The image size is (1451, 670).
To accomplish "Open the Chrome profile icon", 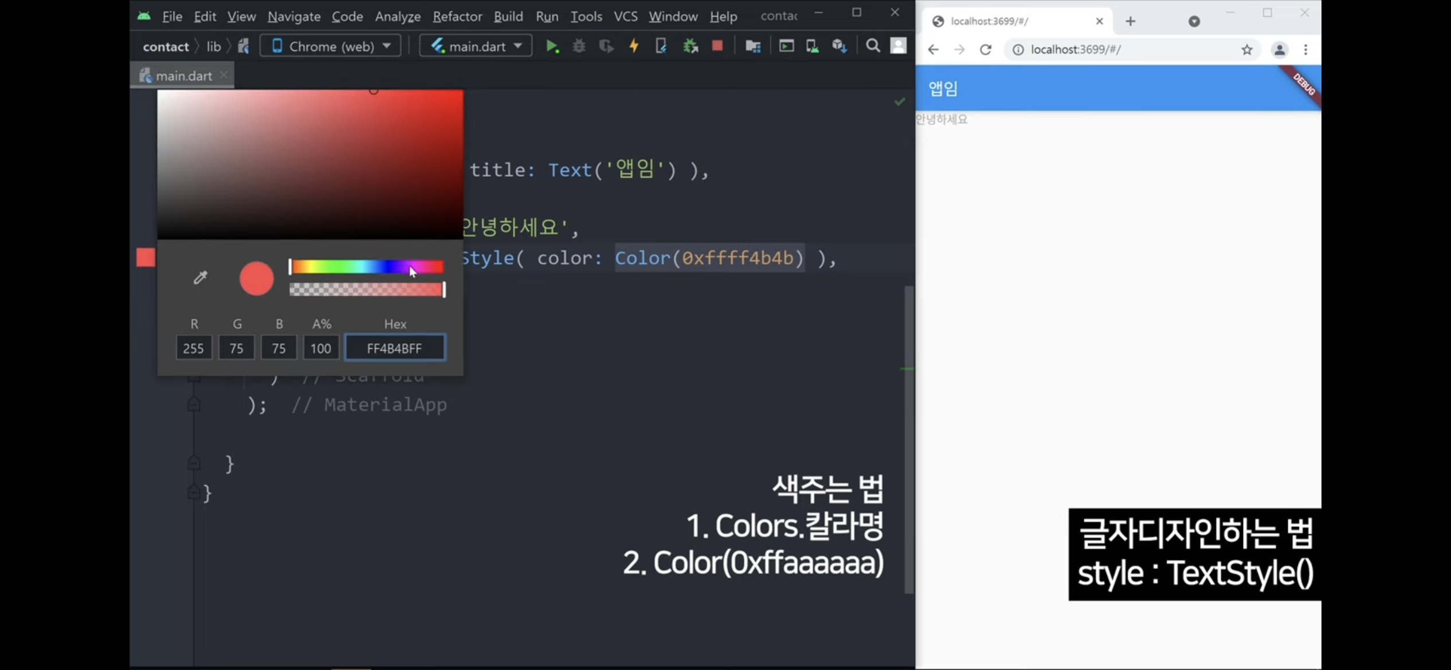I will click(x=1279, y=50).
